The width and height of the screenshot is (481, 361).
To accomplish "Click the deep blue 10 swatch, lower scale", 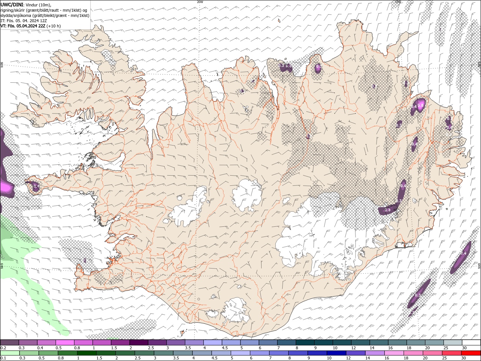I will point(336,353).
